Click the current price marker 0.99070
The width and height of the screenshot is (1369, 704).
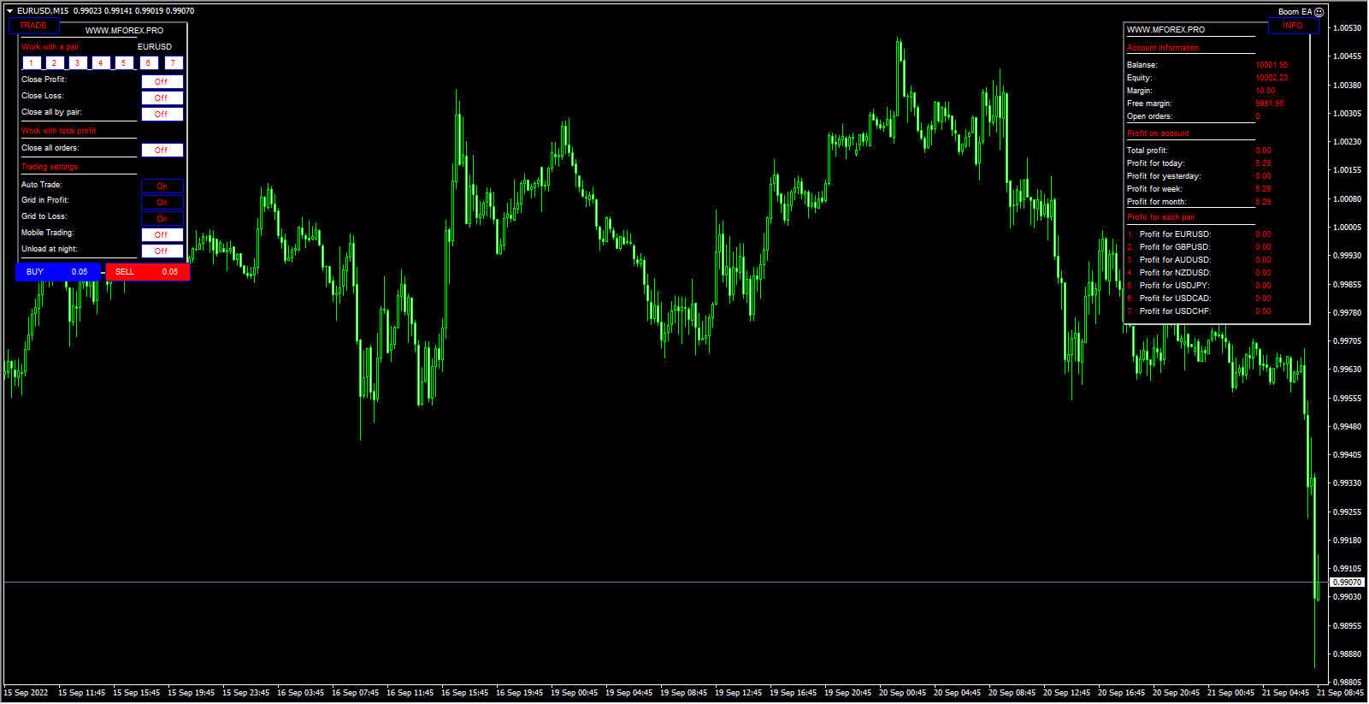point(1348,583)
